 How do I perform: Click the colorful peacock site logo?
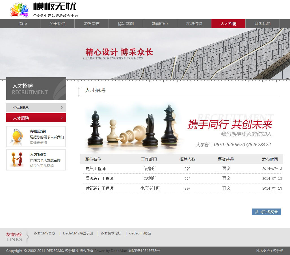[20, 10]
